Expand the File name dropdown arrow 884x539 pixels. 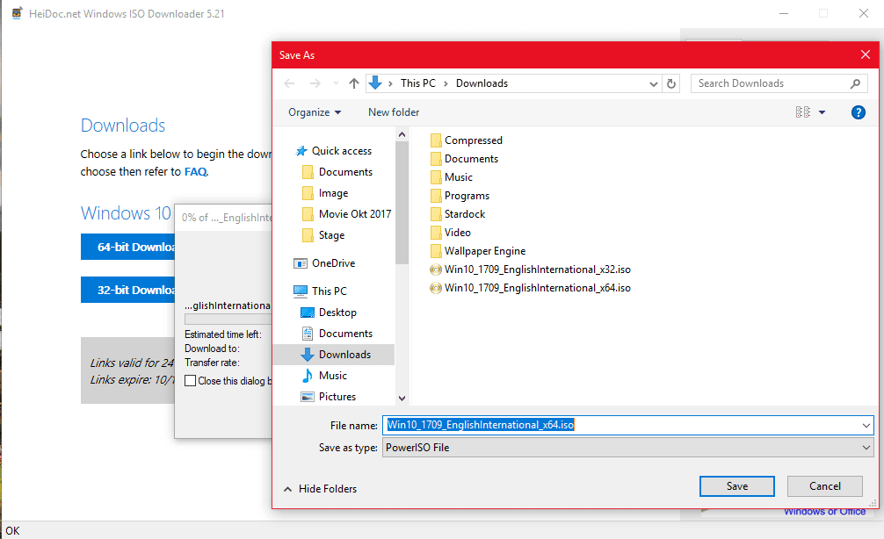[x=866, y=425]
